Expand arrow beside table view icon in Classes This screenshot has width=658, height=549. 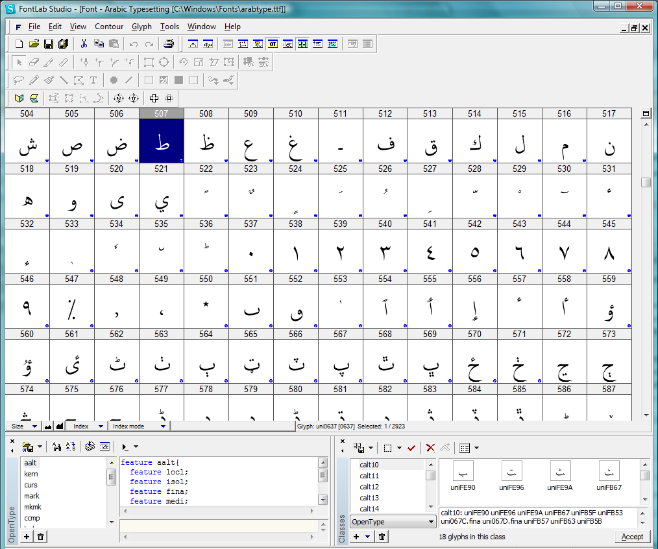point(476,448)
